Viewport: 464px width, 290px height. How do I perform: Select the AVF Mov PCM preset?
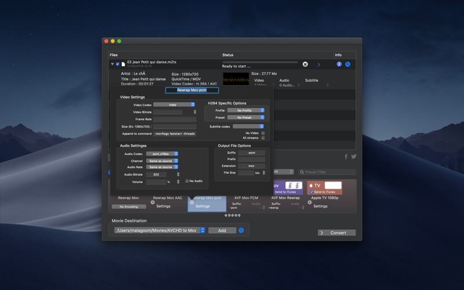coord(246,198)
